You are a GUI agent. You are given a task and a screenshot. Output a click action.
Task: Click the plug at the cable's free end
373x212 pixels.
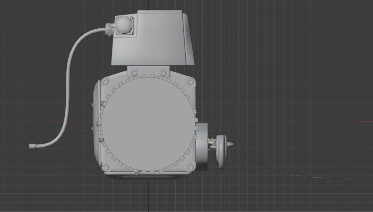[32, 146]
